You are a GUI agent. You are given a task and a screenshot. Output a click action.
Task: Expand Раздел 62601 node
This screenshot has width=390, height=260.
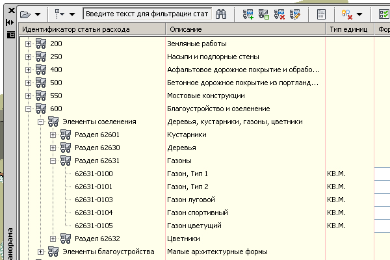tap(53, 135)
